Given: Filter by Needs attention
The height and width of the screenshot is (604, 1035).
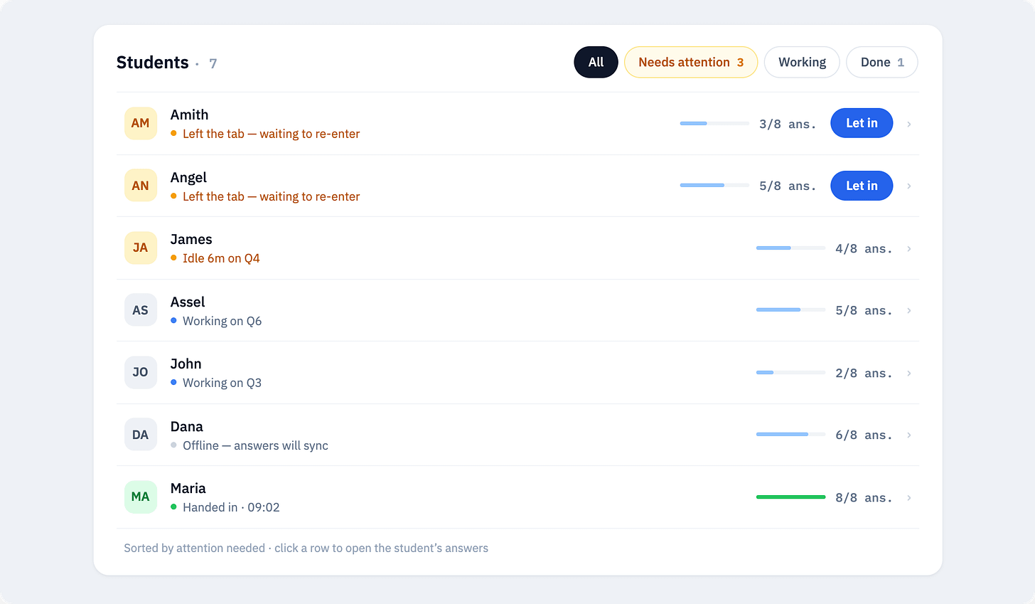Looking at the screenshot, I should (691, 63).
